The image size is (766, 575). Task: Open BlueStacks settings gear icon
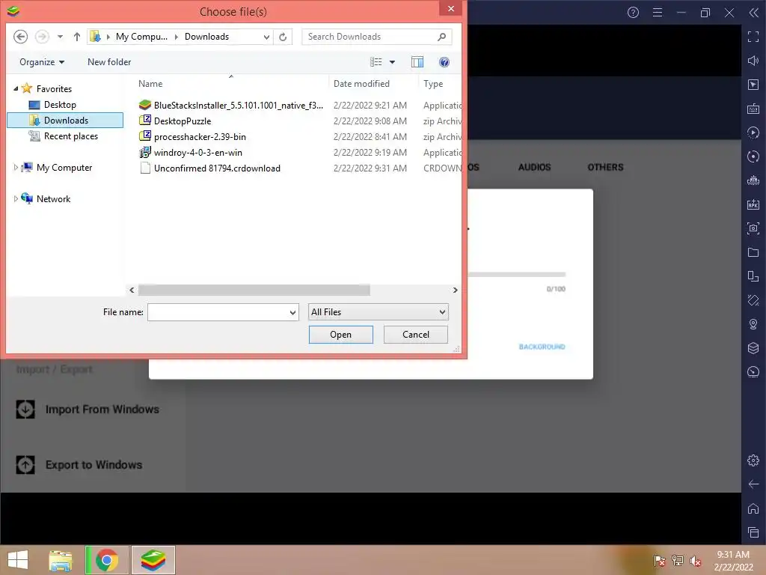753,460
